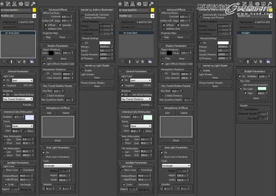The height and width of the screenshot is (196, 276).
Task: Enable Ambient Only in Spot001 Advanced Effects
Action: point(46,29)
